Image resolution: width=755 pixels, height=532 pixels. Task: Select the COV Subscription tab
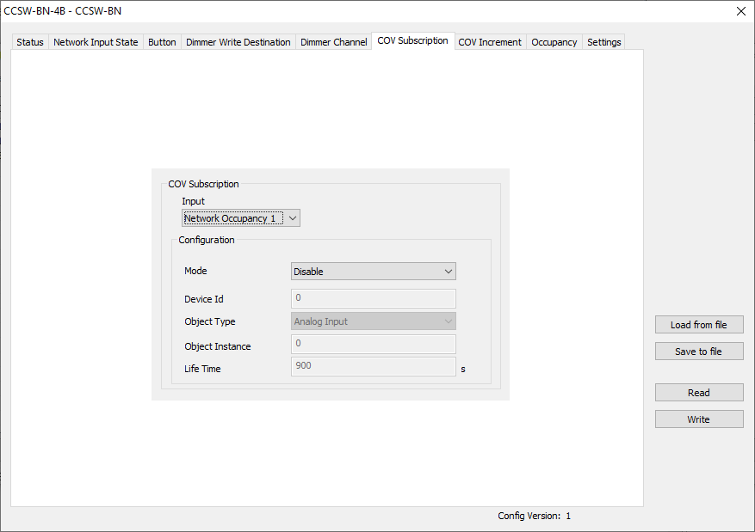click(412, 41)
